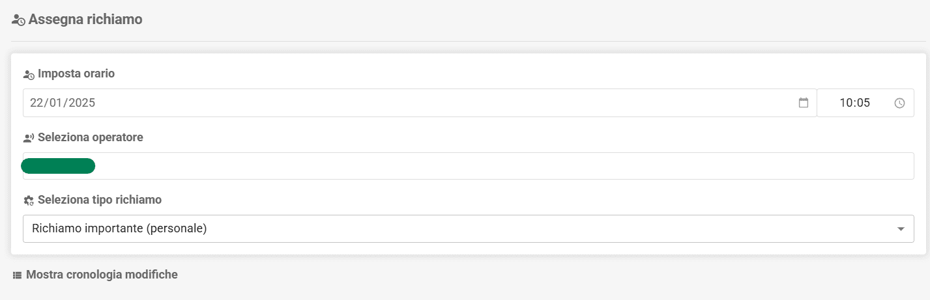Select the green operator tag
Image resolution: width=930 pixels, height=300 pixels.
coord(58,166)
